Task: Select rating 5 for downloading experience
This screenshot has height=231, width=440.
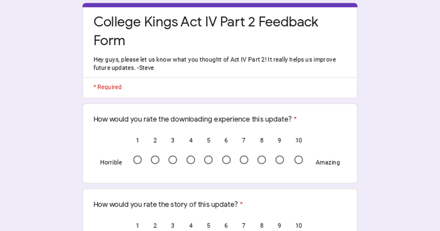Action: click(x=208, y=160)
